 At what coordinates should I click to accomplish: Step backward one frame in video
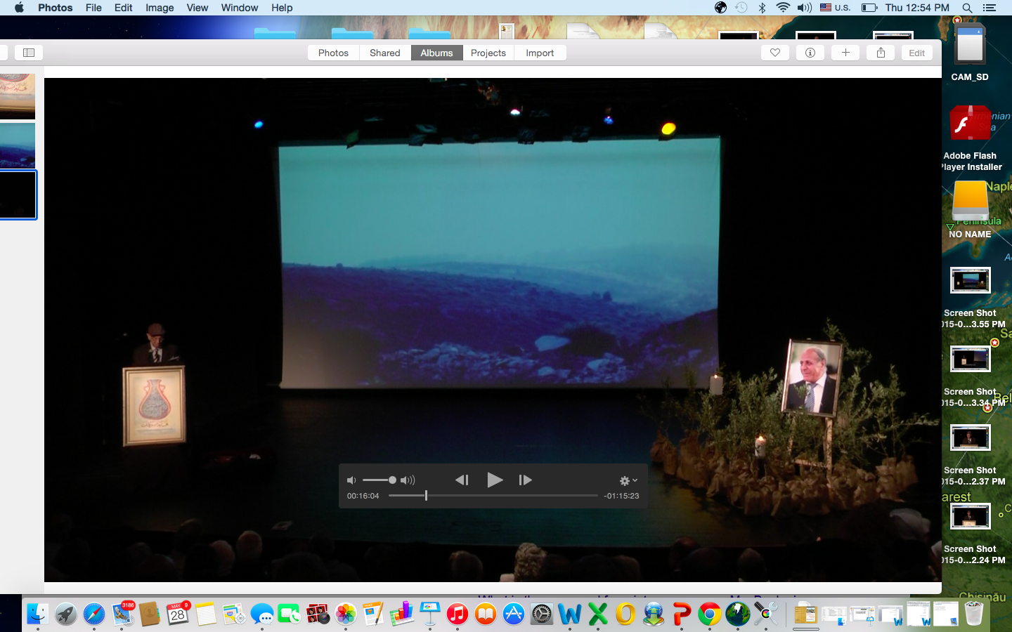[x=462, y=480]
